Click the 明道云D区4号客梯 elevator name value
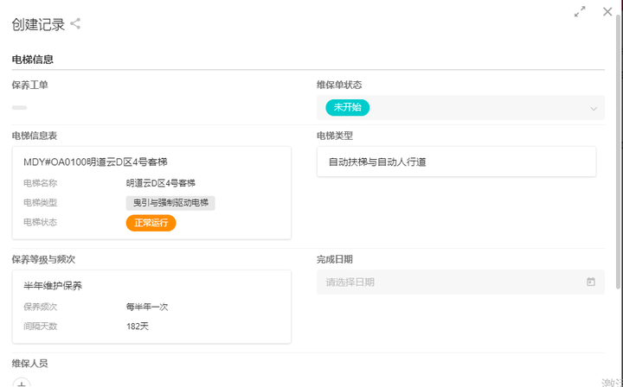The width and height of the screenshot is (623, 387). 160,183
